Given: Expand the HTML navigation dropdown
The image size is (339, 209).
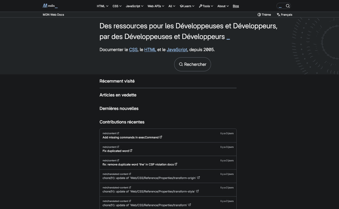Looking at the screenshot, I should click(102, 6).
